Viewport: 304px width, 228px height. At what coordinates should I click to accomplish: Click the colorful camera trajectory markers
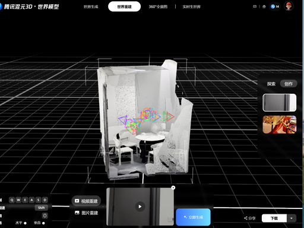(x=146, y=121)
